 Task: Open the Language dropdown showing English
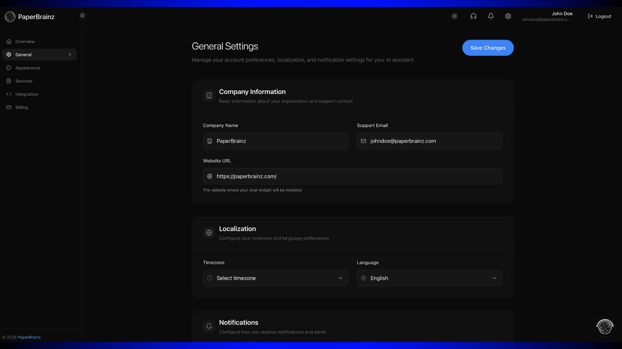[429, 278]
